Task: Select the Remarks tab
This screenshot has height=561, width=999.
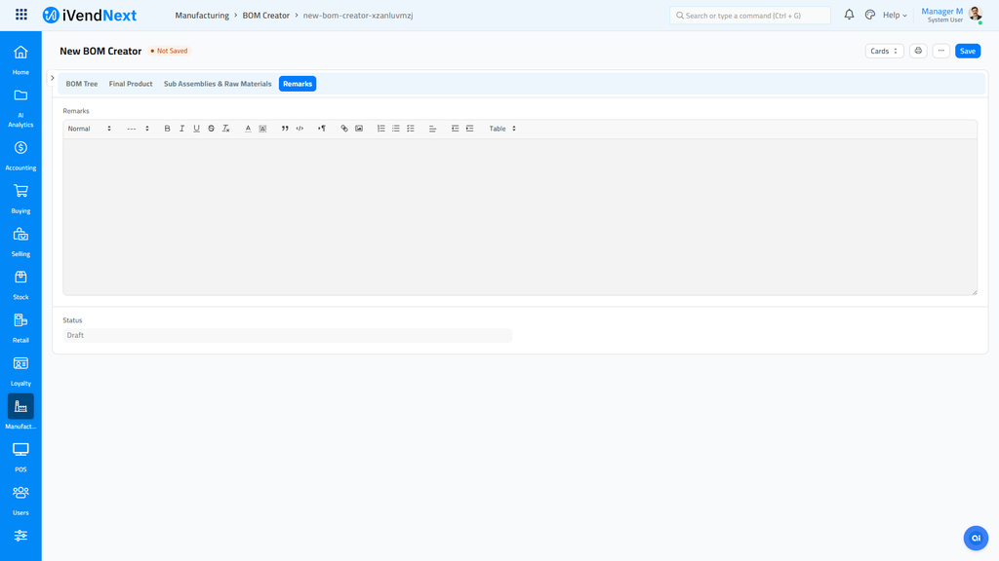Action: click(298, 84)
